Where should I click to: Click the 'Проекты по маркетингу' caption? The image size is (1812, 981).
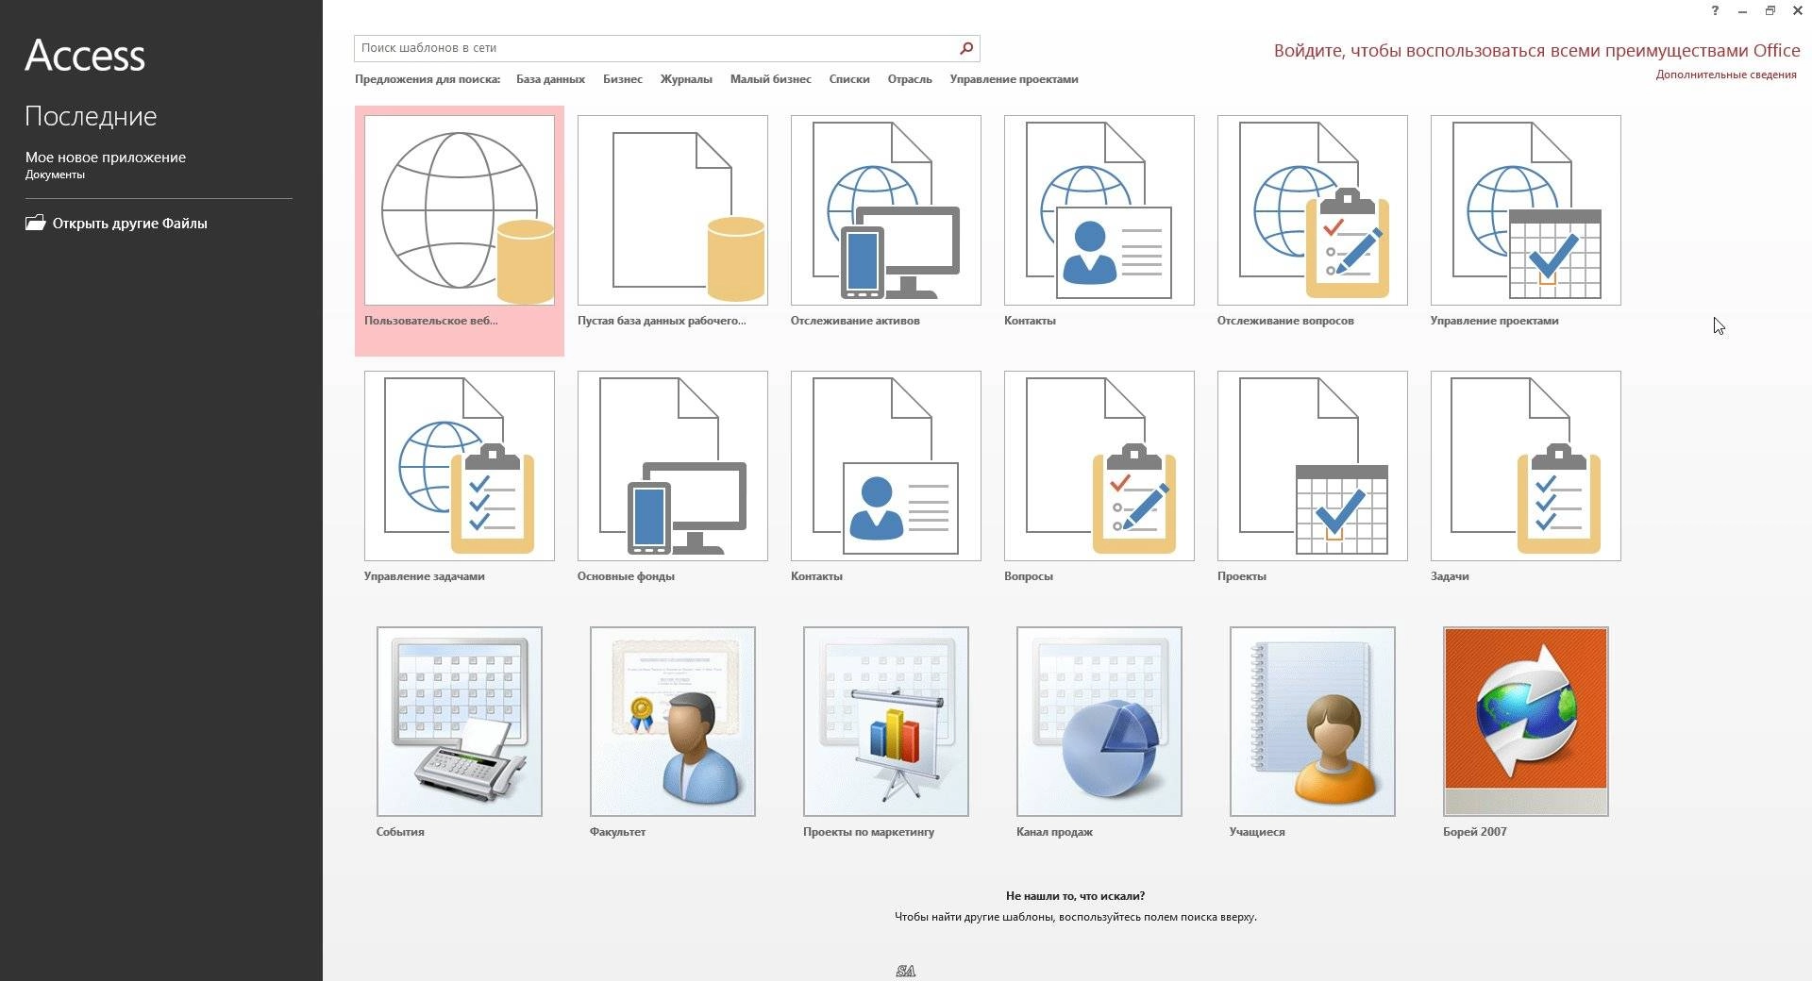868,832
